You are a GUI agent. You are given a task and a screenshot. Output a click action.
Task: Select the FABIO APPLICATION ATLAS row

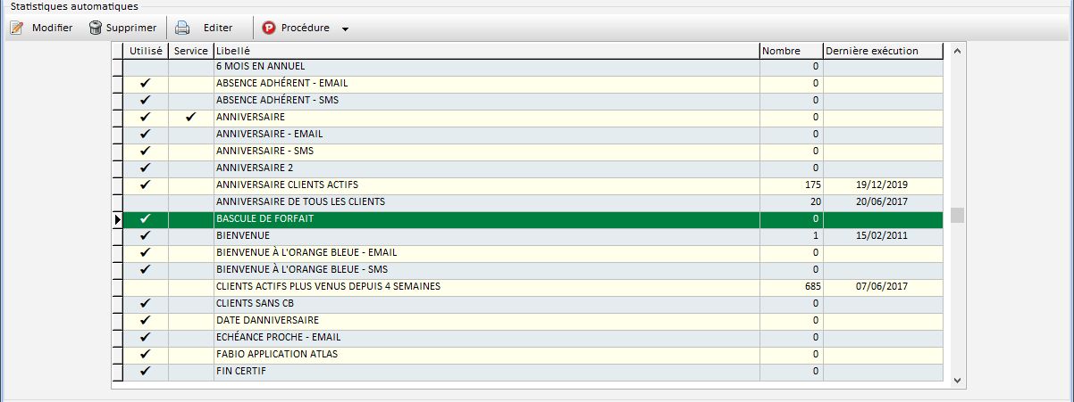[x=485, y=354]
